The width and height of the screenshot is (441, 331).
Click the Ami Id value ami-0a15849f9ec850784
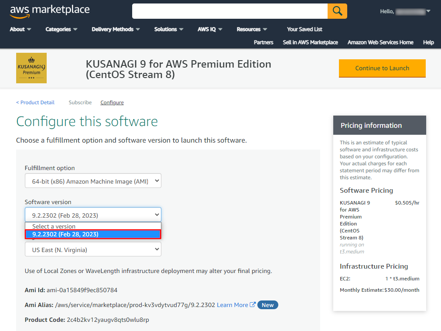tap(82, 290)
